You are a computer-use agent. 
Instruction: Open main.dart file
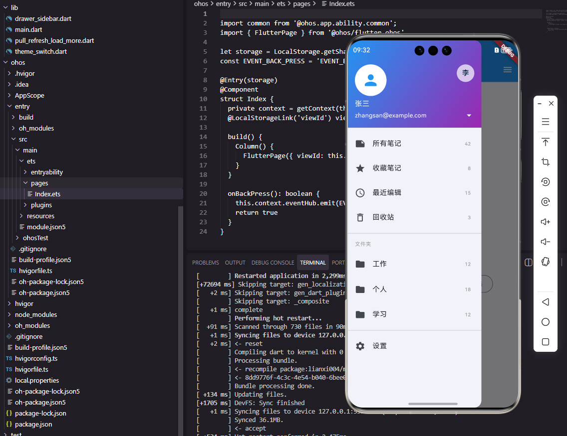tap(28, 29)
